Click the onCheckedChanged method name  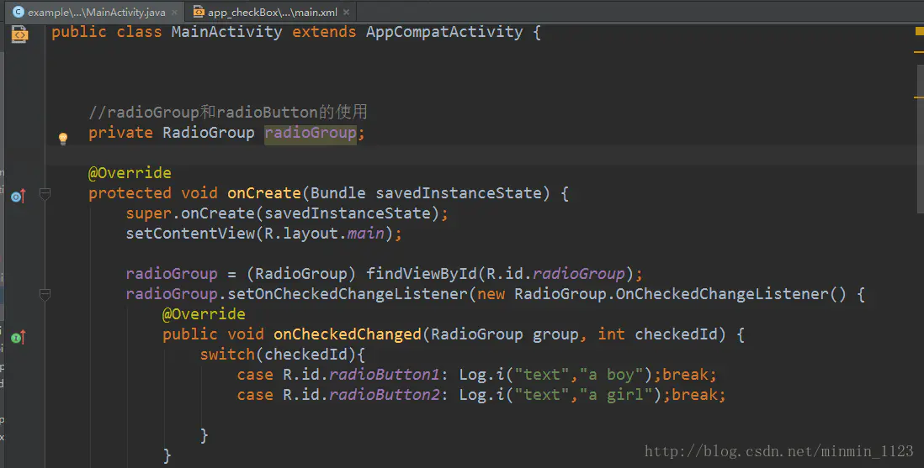348,334
